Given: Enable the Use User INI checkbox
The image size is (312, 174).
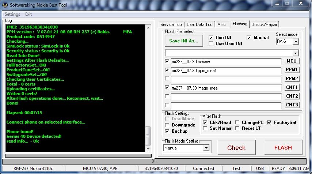Looking at the screenshot, I should [x=211, y=43].
